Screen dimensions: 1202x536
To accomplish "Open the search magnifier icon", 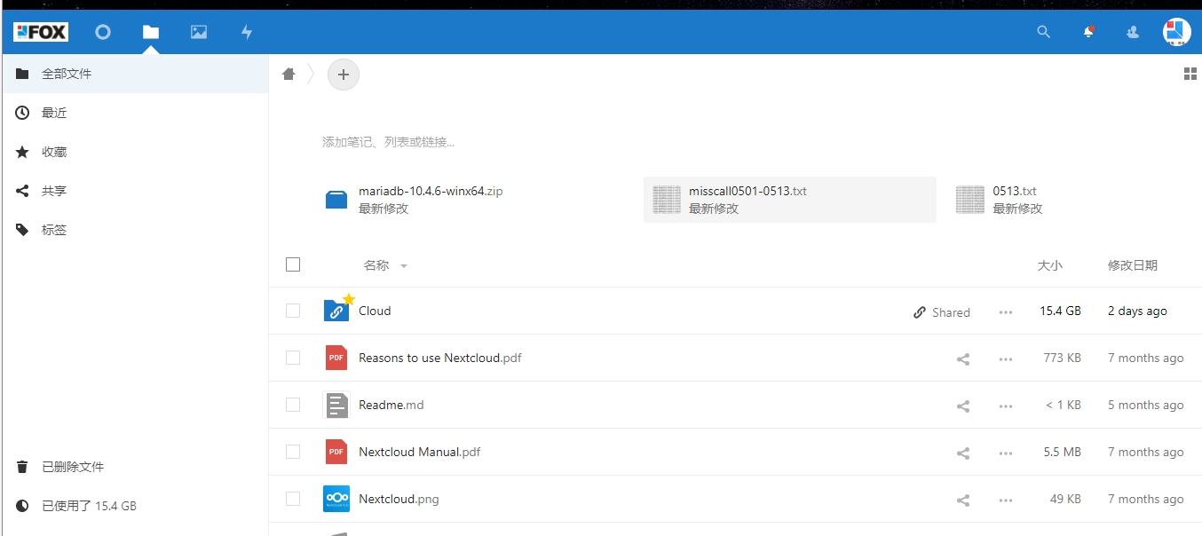I will pyautogui.click(x=1044, y=32).
